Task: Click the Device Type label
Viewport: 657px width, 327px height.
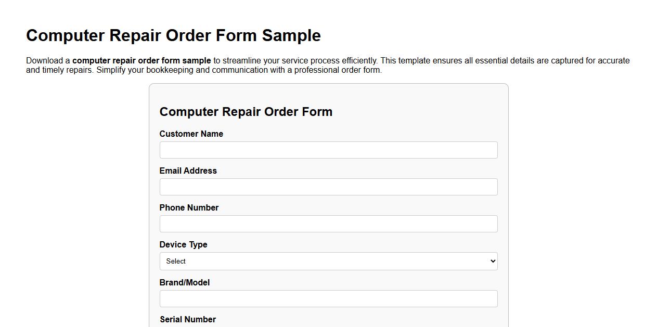Action: [183, 244]
